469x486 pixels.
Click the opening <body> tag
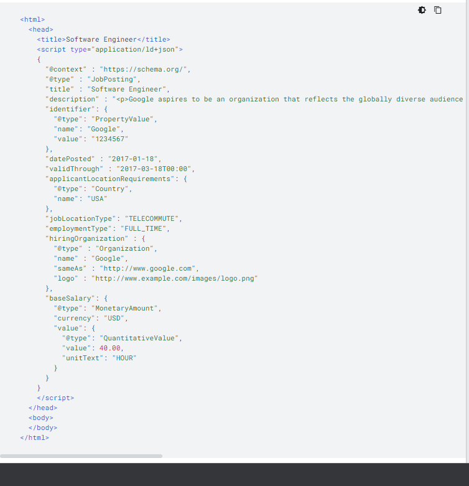pos(41,418)
